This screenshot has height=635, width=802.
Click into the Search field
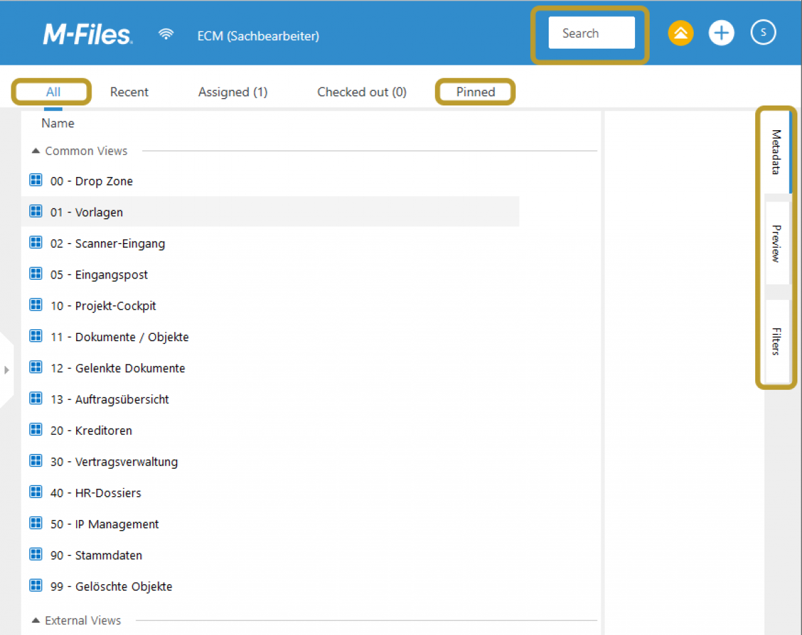point(591,33)
